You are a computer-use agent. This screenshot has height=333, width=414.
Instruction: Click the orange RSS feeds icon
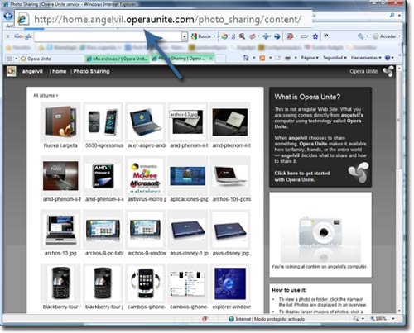click(x=262, y=58)
